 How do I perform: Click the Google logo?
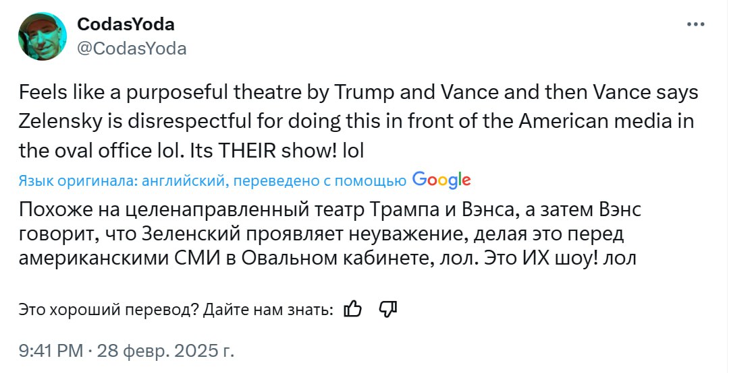click(x=441, y=180)
